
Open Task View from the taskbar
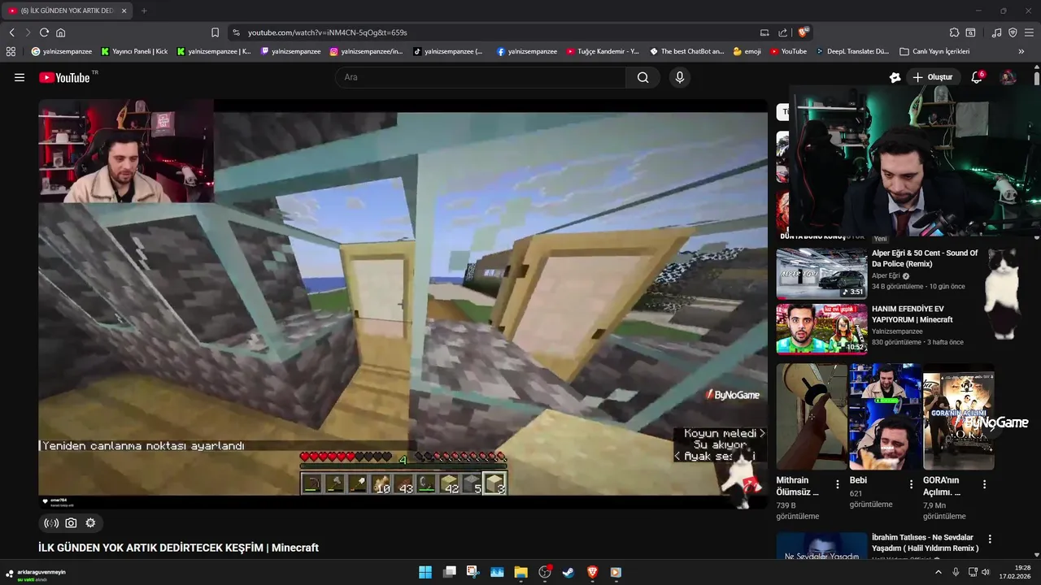click(449, 572)
